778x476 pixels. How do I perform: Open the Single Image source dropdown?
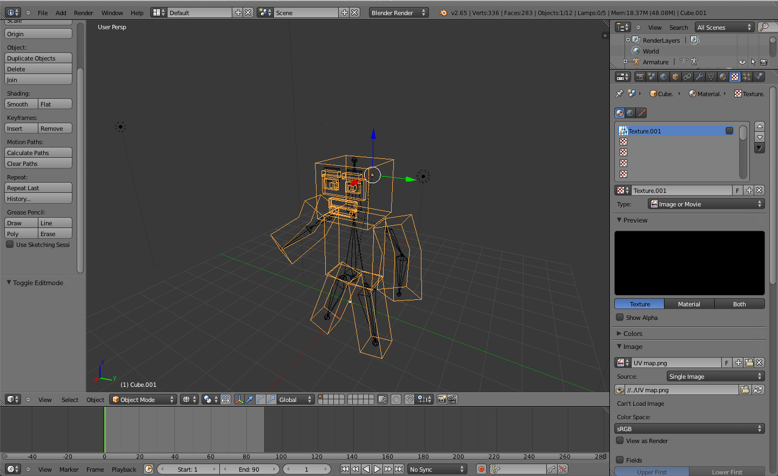point(715,376)
